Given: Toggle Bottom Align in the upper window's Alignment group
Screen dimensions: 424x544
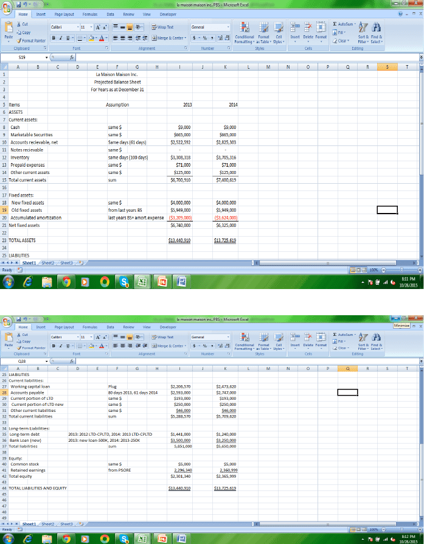Looking at the screenshot, I should (131, 27).
